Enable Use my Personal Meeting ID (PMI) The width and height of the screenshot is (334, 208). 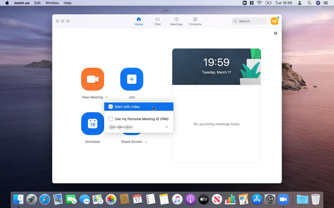pyautogui.click(x=110, y=119)
